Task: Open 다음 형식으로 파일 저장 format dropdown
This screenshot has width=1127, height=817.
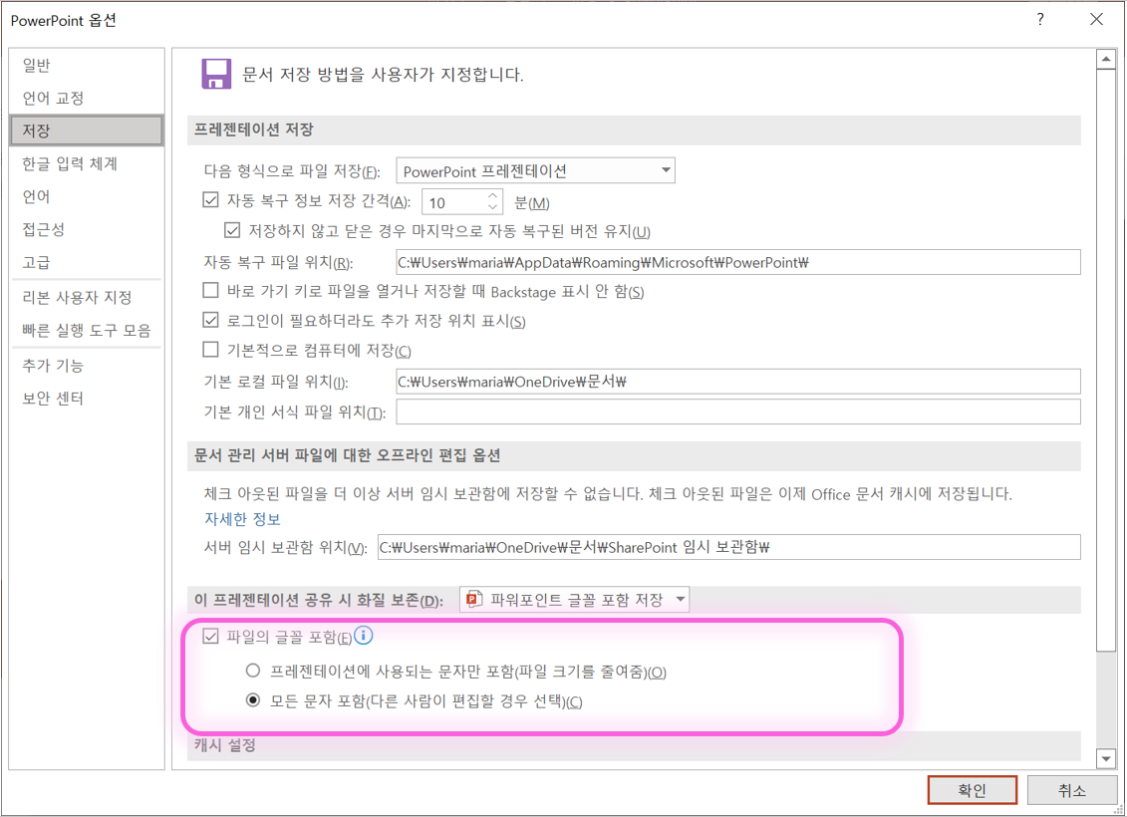Action: (x=535, y=171)
